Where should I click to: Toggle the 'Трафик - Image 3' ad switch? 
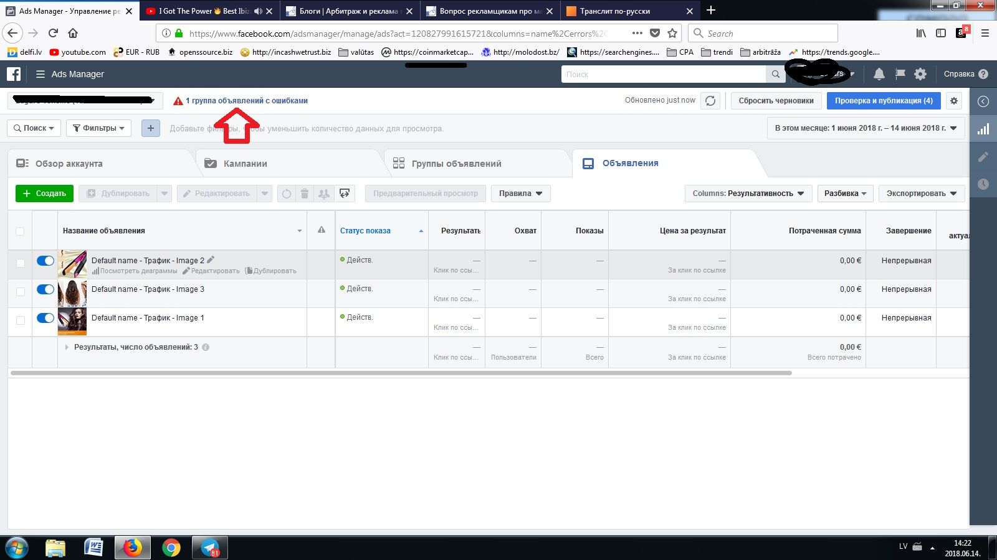coord(45,289)
